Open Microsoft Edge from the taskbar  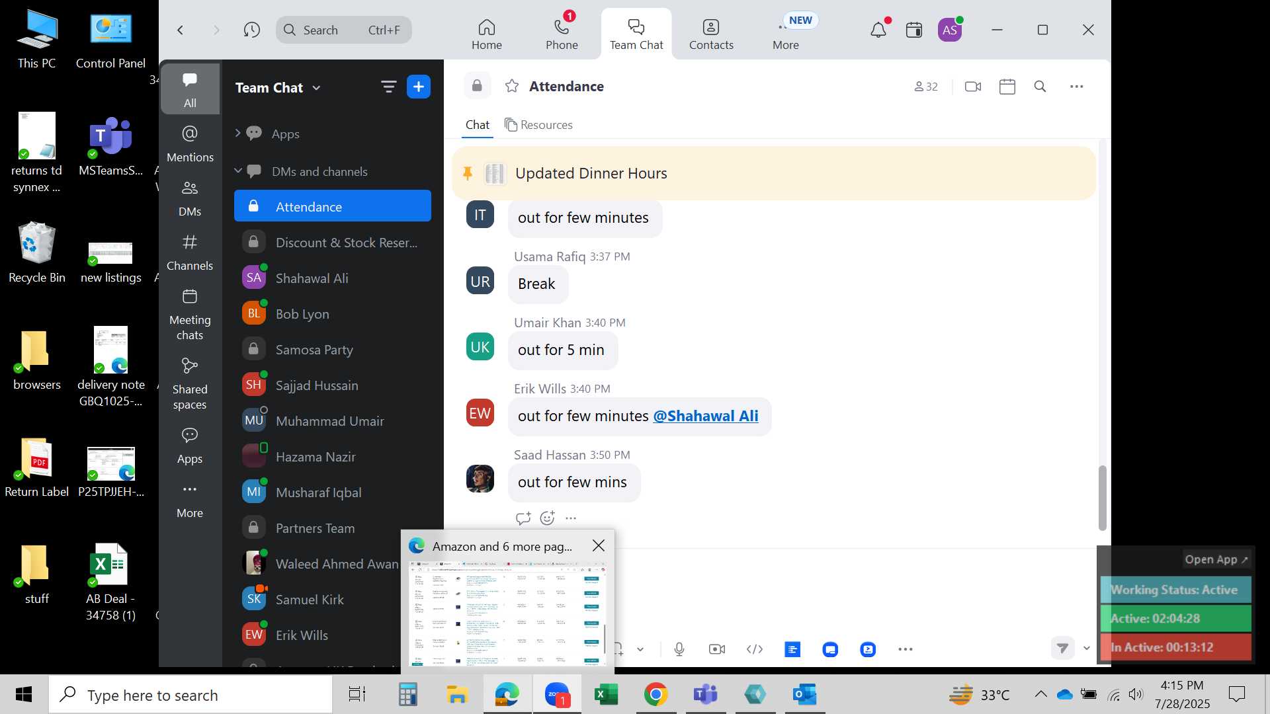[x=507, y=694]
